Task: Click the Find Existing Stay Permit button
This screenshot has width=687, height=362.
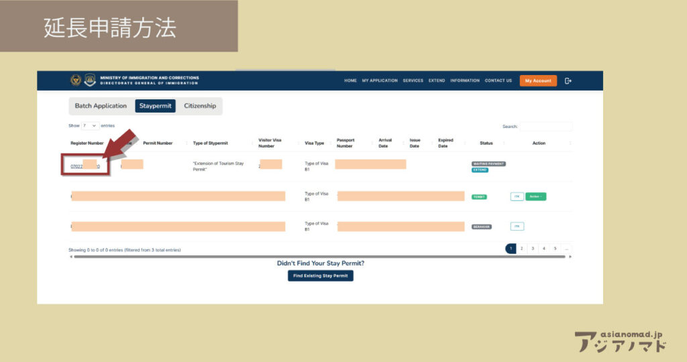Action: click(321, 276)
